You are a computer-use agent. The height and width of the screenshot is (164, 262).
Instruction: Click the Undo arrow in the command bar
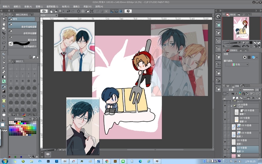click(68, 11)
